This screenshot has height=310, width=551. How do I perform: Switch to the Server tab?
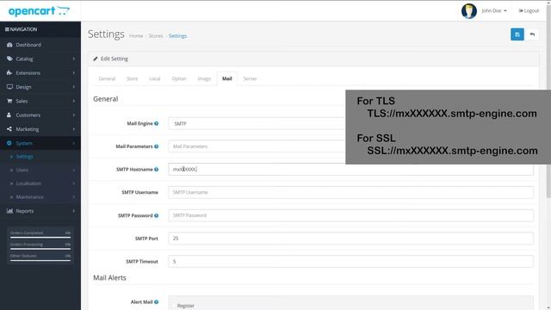(250, 78)
